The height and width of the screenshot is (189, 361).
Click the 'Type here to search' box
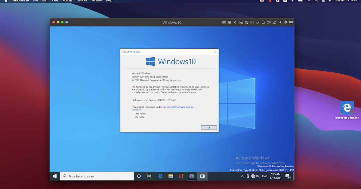[97, 176]
